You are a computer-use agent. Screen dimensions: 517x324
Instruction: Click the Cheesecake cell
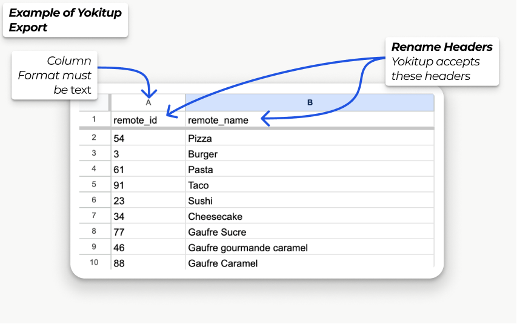click(x=310, y=217)
